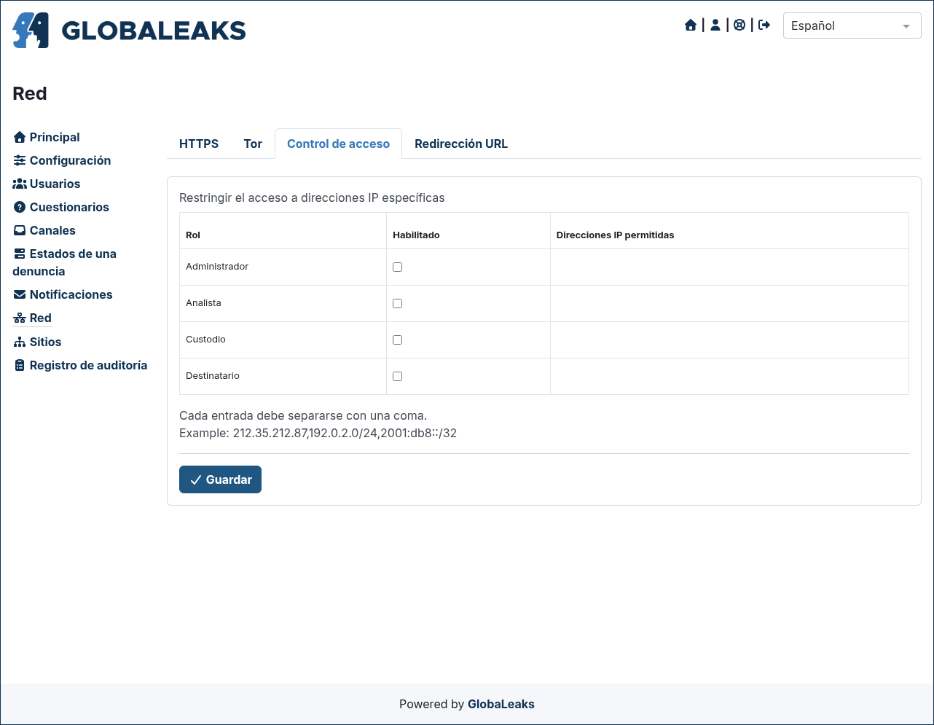Viewport: 934px width, 725px height.
Task: Click the home icon in top header
Action: (x=691, y=26)
